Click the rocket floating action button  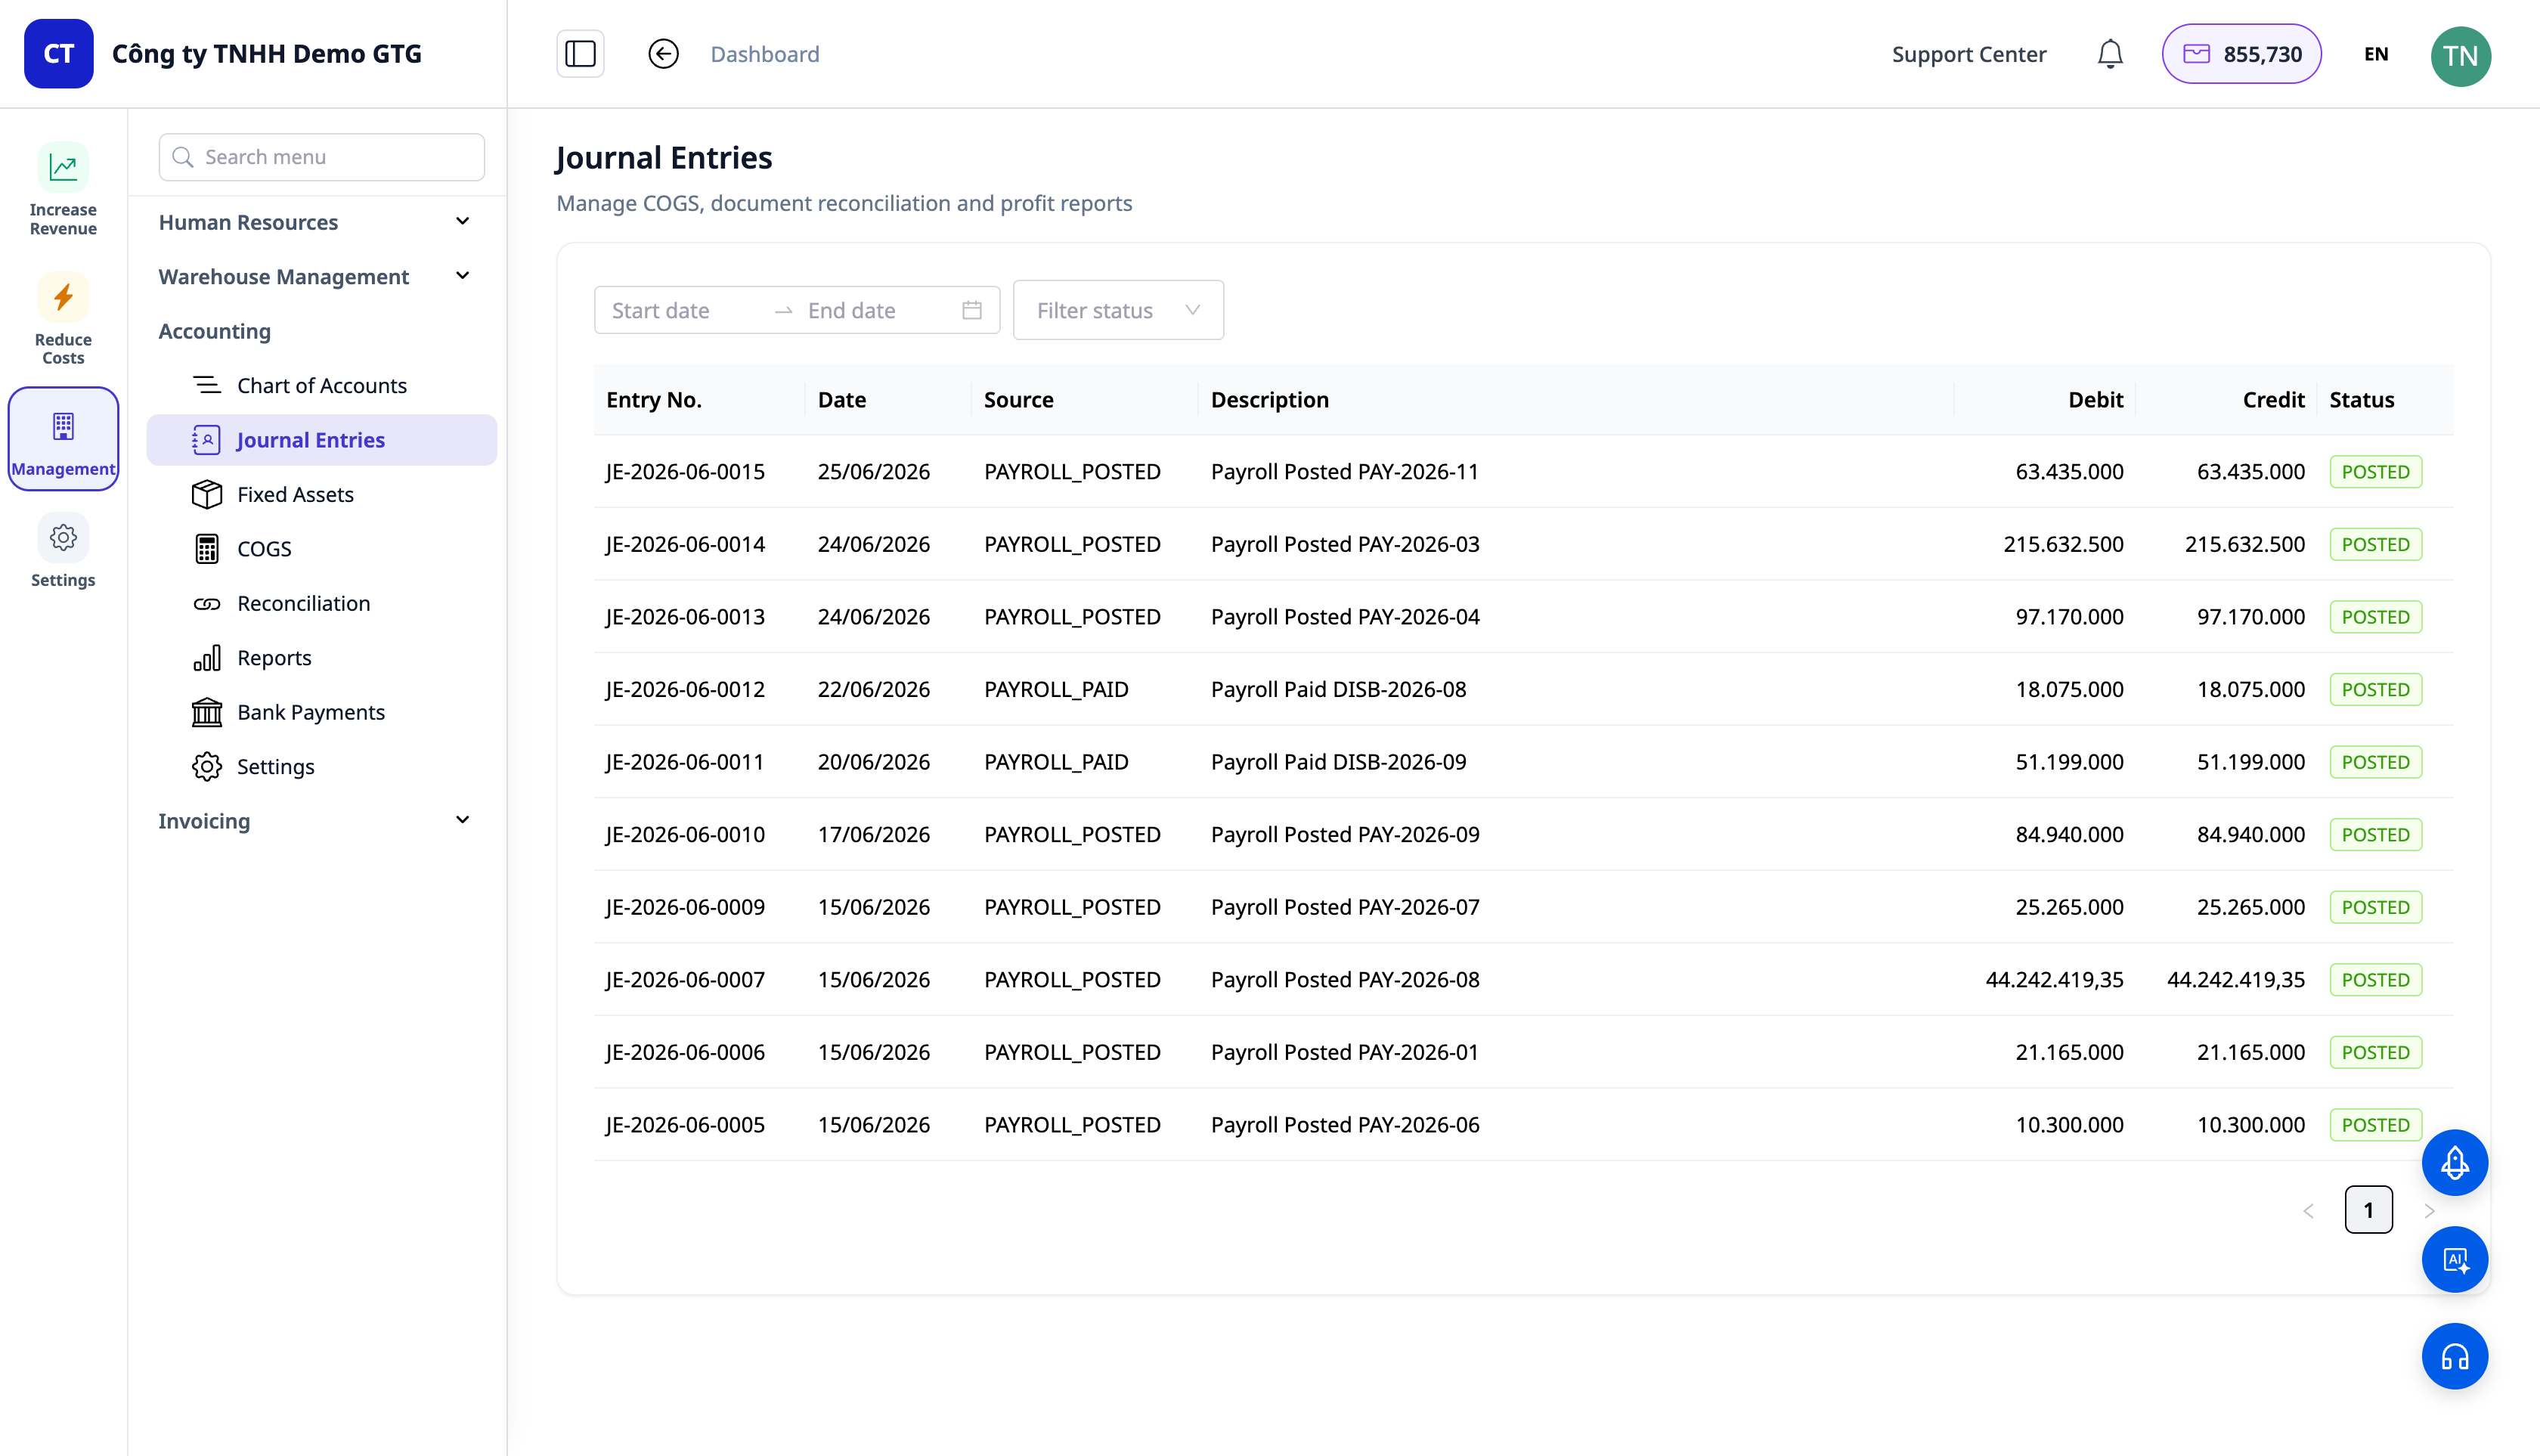point(2455,1163)
